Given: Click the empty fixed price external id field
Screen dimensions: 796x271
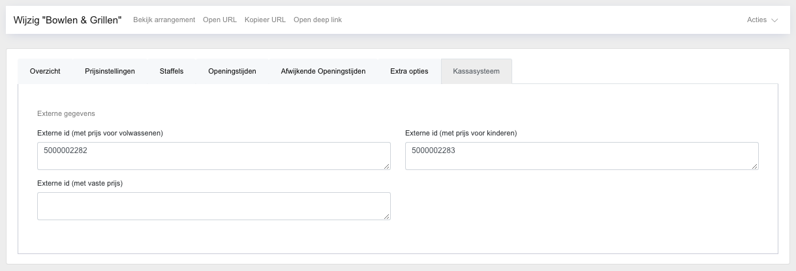Looking at the screenshot, I should [x=213, y=206].
